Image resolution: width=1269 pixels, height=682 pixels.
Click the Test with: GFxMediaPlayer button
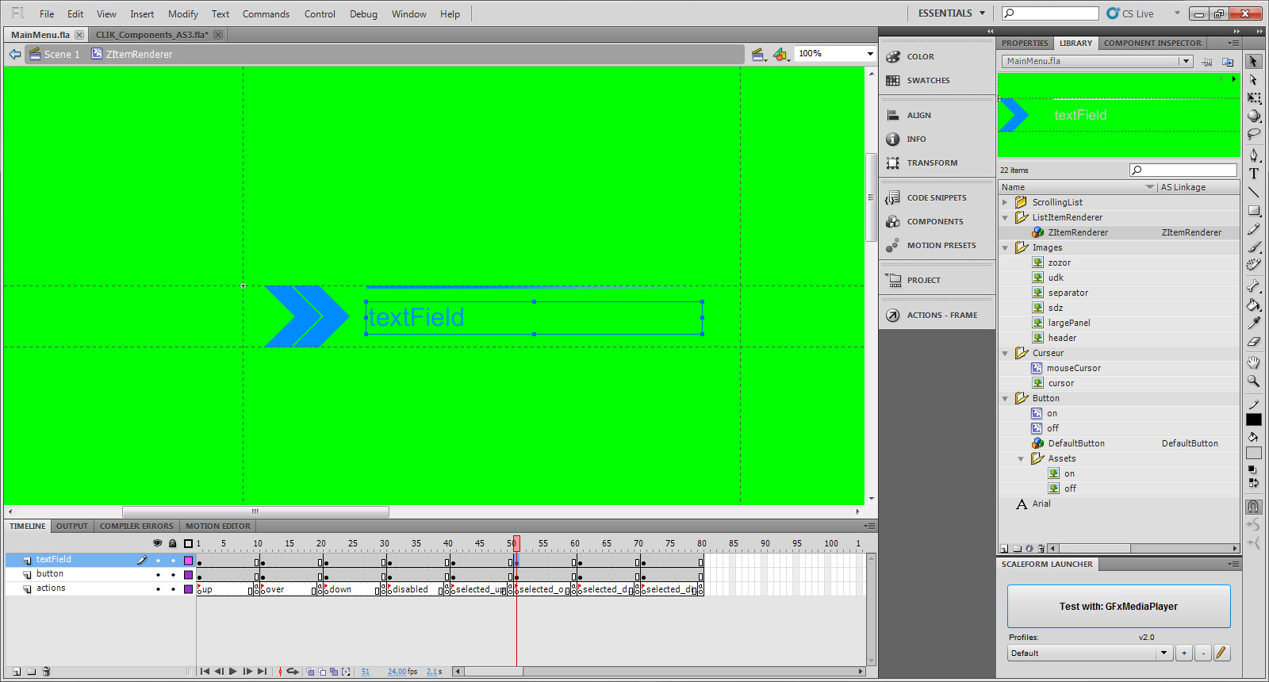1118,607
